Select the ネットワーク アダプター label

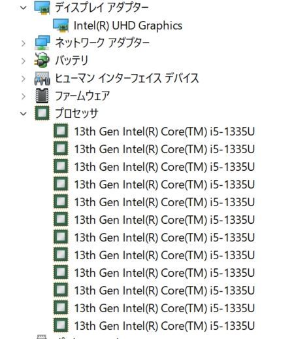click(102, 43)
